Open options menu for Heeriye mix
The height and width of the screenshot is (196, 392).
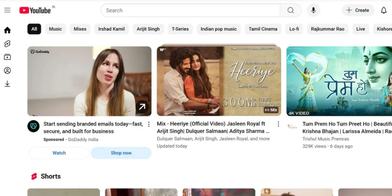[278, 124]
